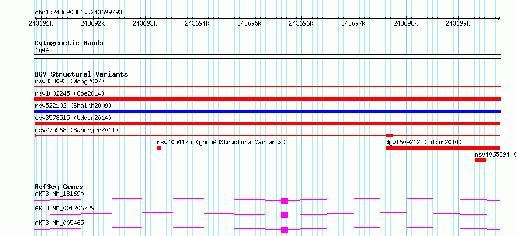The image size is (517, 236).
Task: Click the Cytogenetic Bands track heading
Action: point(69,43)
